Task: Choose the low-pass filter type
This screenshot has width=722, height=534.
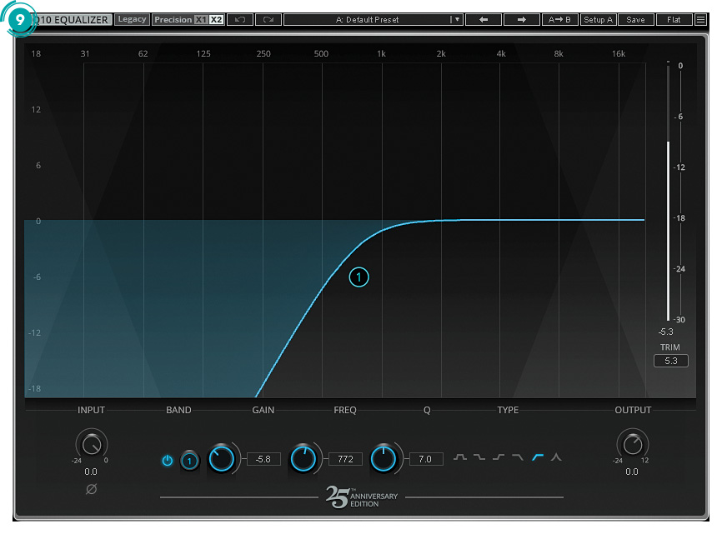Action: 518,457
